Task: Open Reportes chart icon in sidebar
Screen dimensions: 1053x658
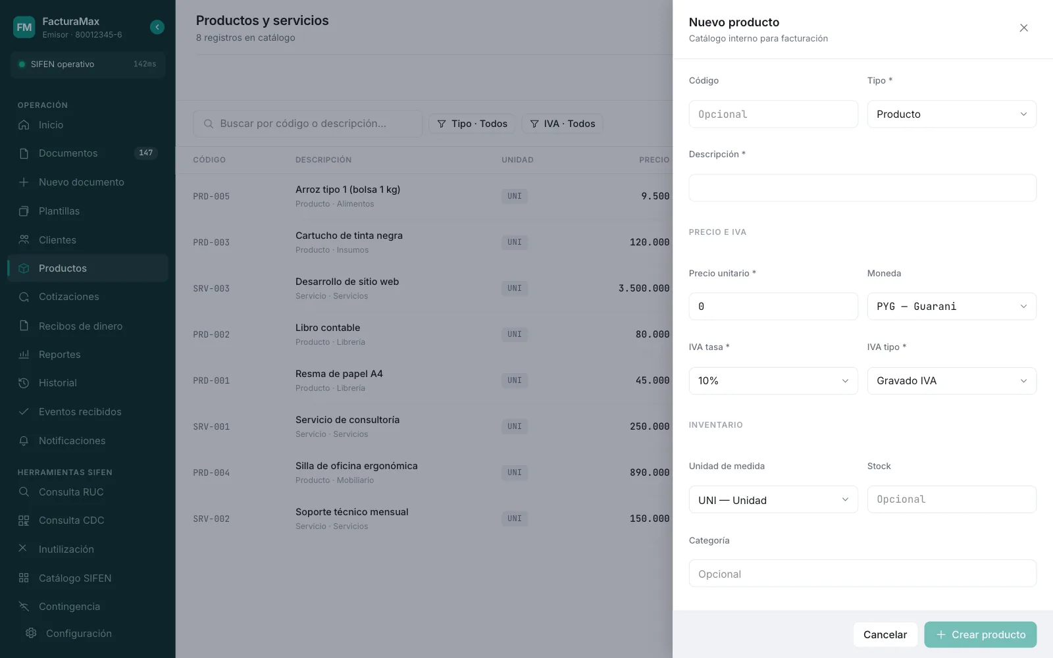Action: 24,354
